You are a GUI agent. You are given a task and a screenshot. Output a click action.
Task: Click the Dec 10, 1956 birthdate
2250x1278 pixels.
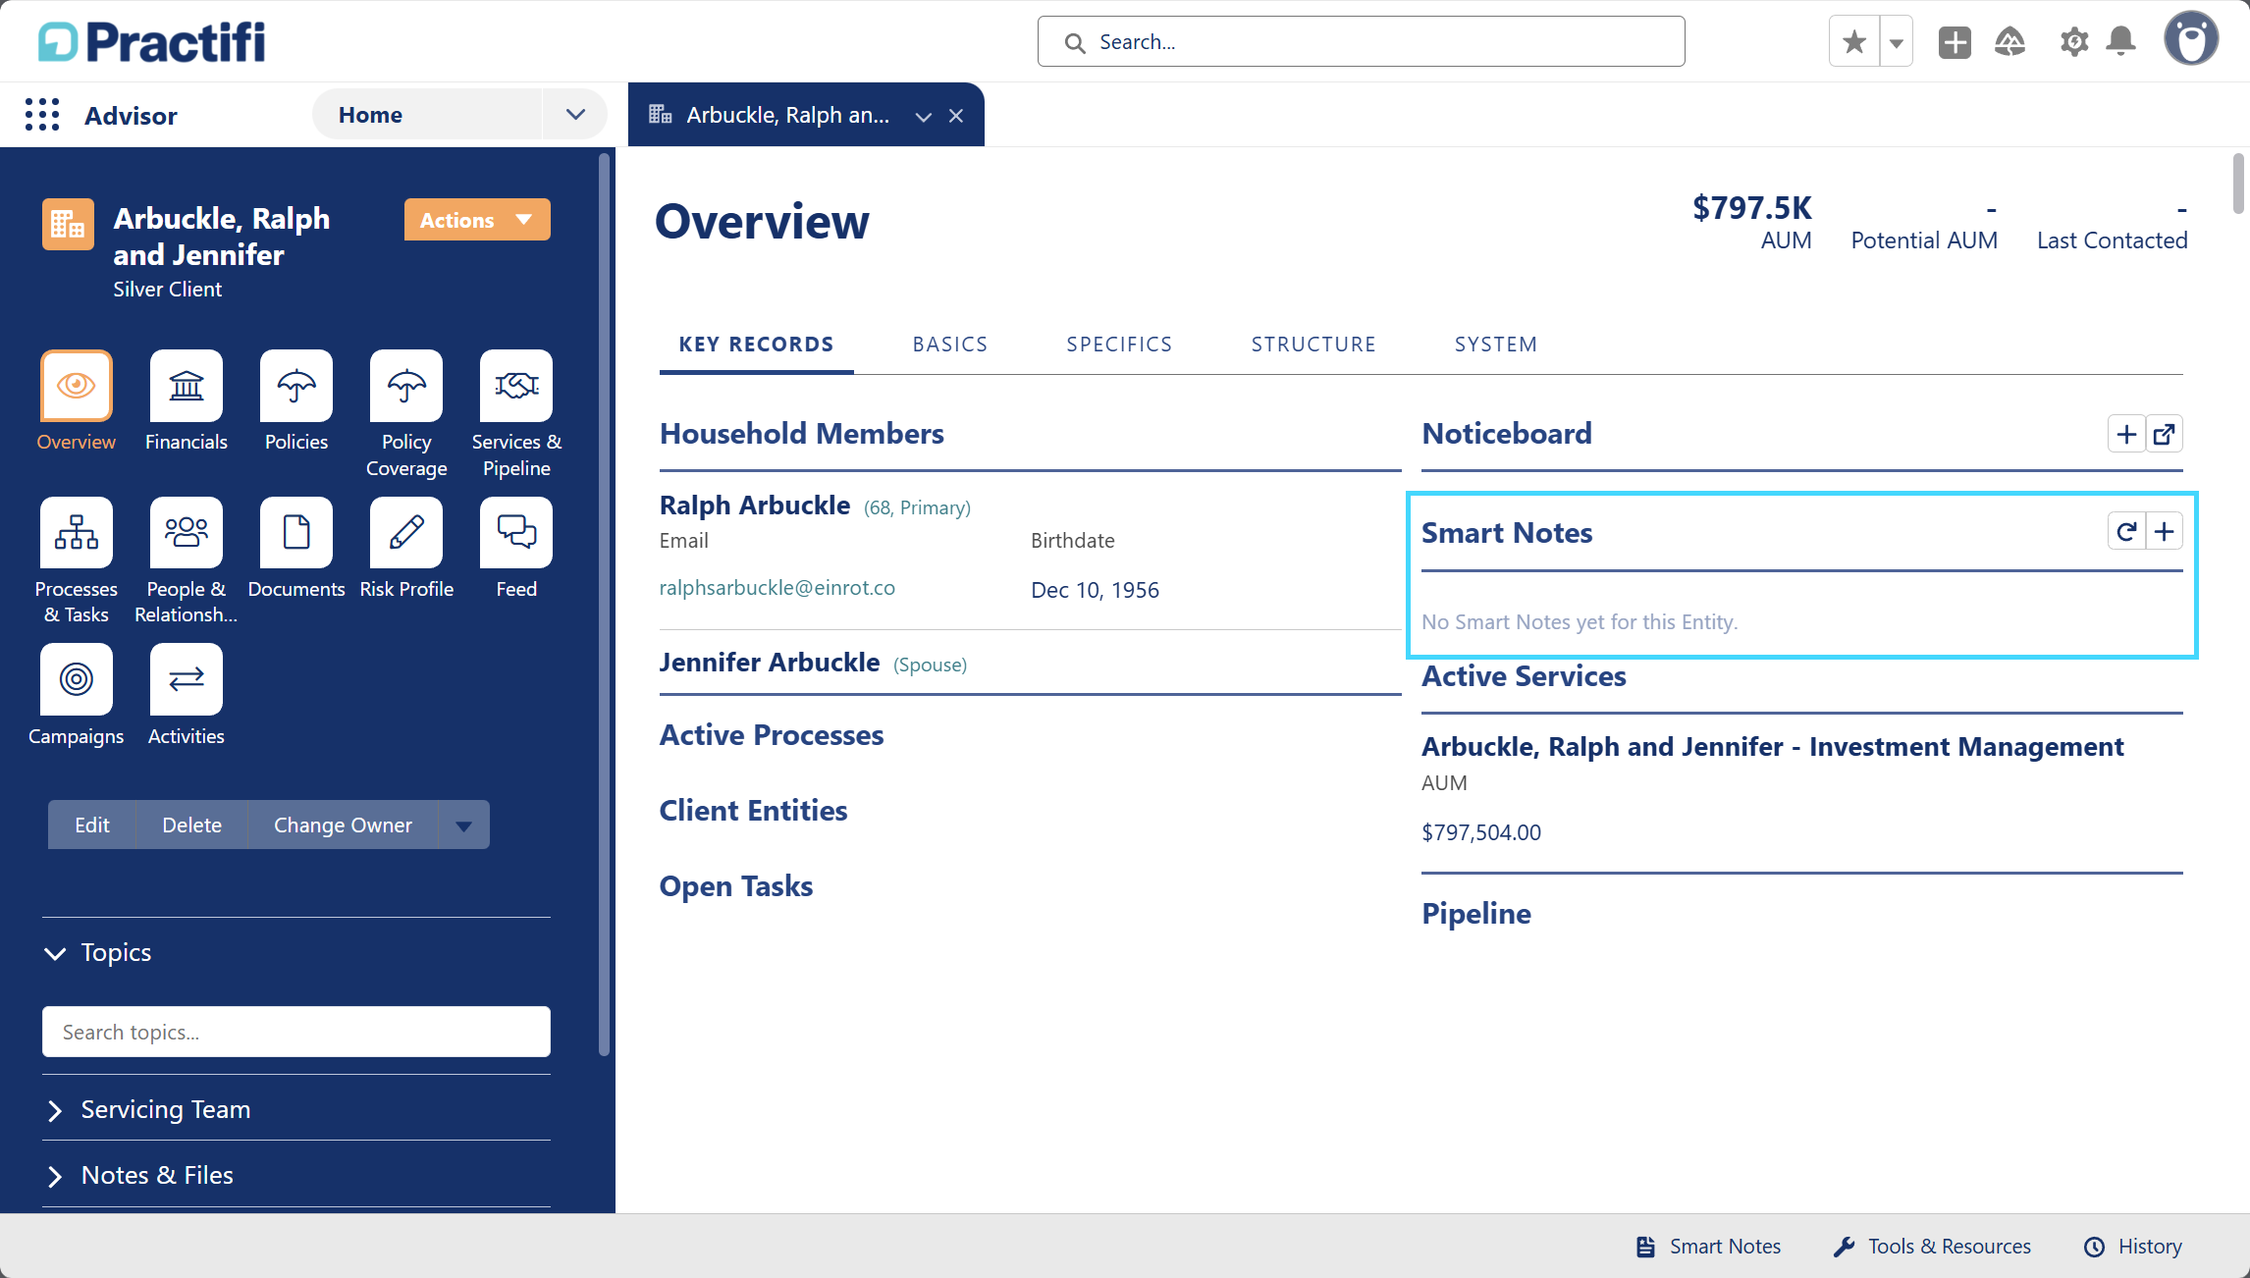click(x=1096, y=590)
